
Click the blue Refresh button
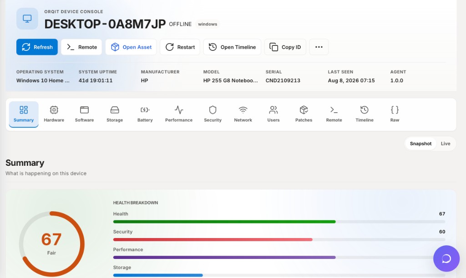click(x=37, y=47)
